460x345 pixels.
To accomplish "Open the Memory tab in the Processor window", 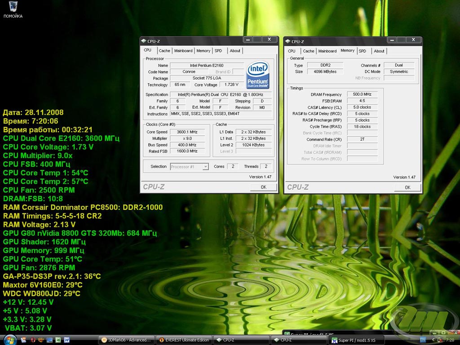I will click(x=203, y=51).
